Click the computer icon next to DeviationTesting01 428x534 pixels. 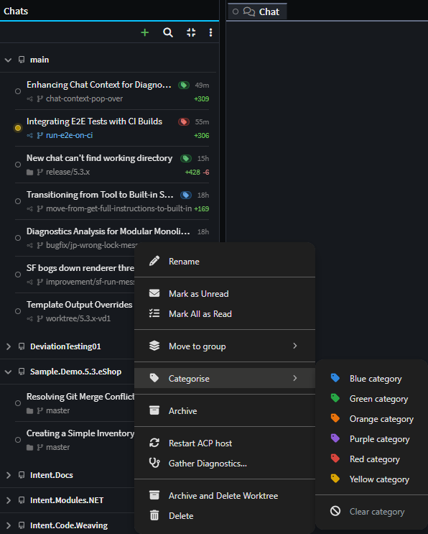point(22,346)
